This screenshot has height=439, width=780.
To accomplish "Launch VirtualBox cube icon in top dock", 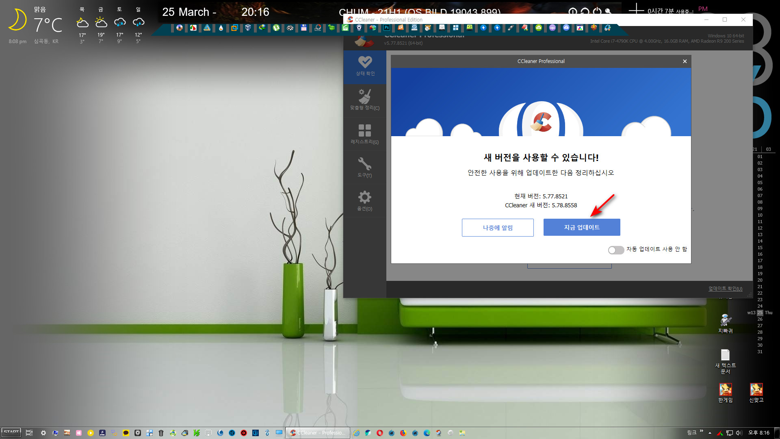I will point(248,28).
